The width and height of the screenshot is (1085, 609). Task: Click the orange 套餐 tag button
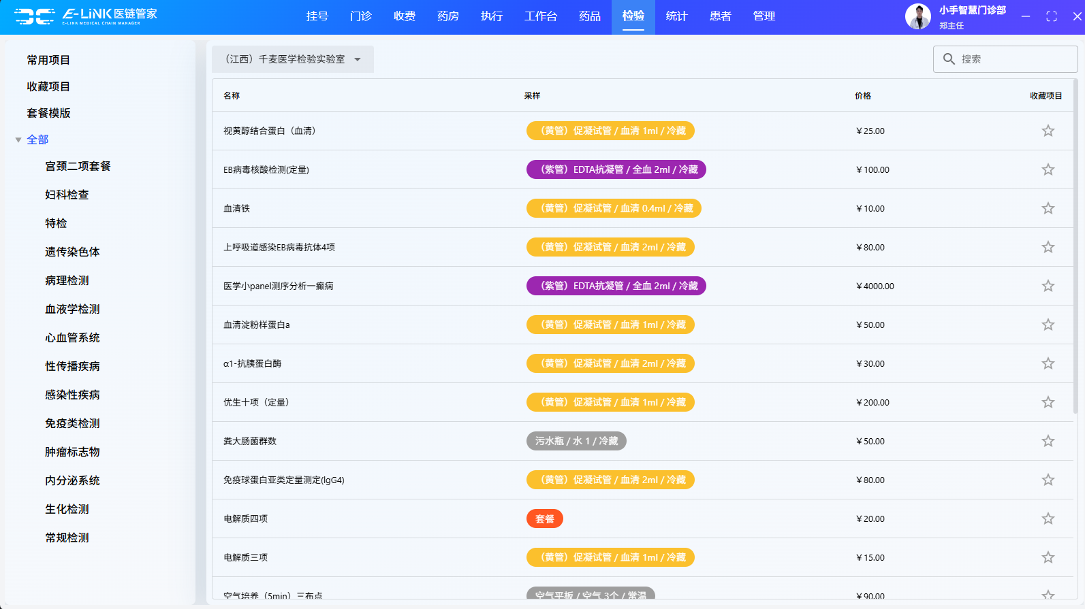point(544,519)
